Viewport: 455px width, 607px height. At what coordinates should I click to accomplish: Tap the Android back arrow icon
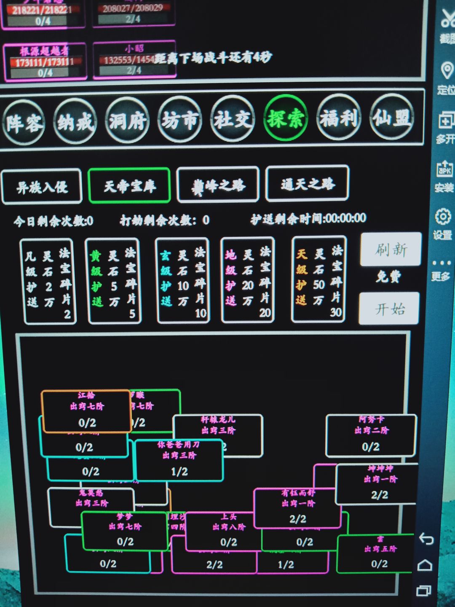pos(426,539)
